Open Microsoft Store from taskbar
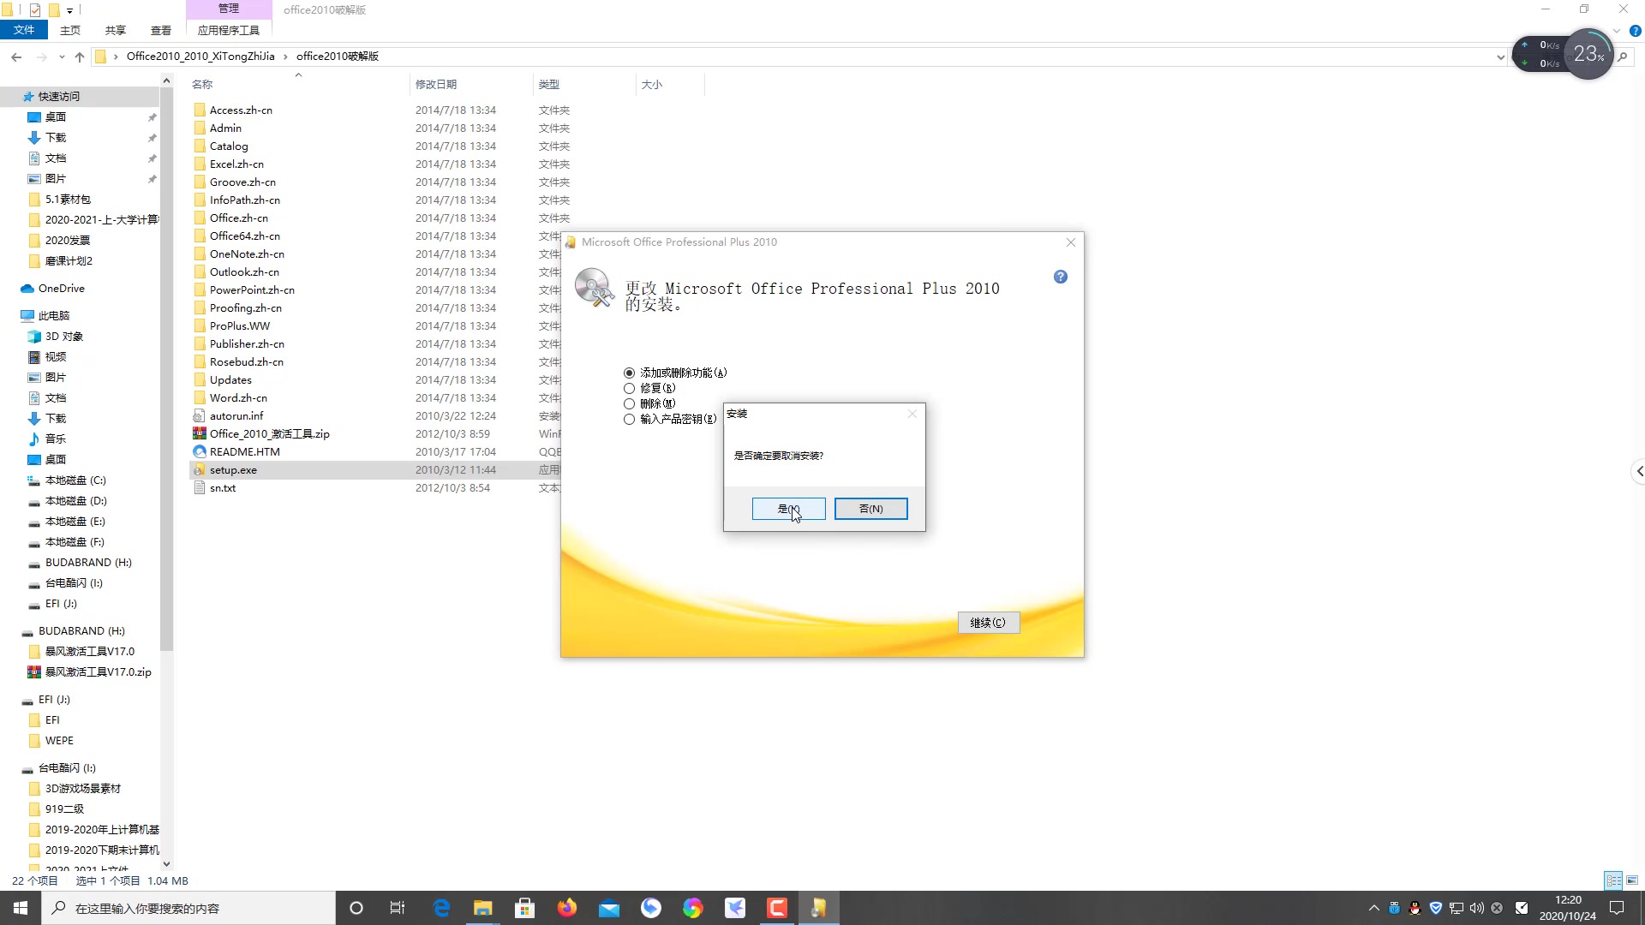 525,908
